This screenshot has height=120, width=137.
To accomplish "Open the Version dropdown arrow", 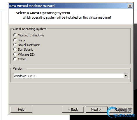I will [x=126, y=76].
